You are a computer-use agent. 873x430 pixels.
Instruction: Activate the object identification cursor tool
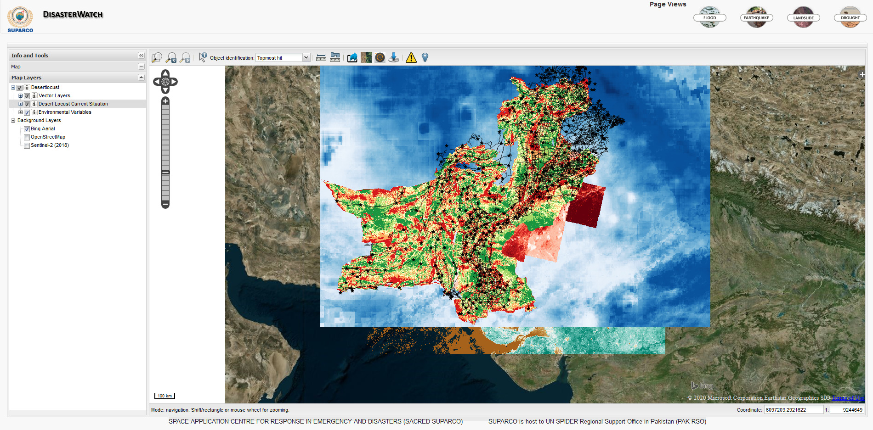[203, 57]
